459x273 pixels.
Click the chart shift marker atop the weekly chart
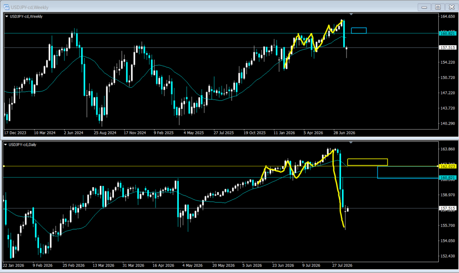pyautogui.click(x=351, y=14)
